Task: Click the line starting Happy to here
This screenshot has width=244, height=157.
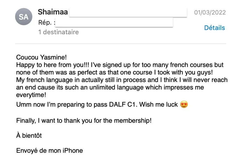Action: [x=120, y=65]
